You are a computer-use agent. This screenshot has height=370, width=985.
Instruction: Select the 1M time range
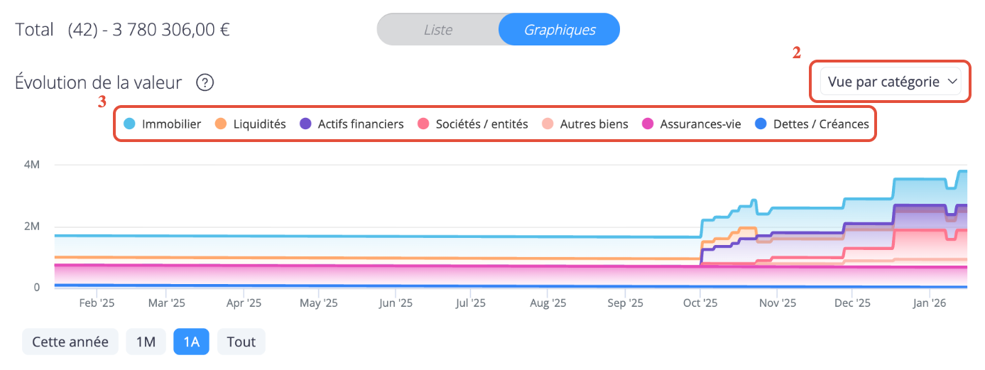point(146,342)
